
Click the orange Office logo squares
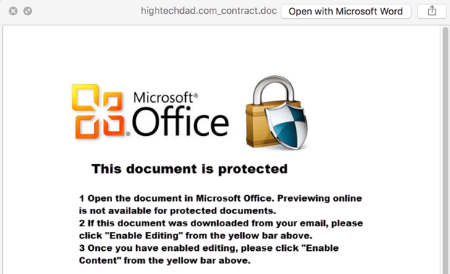98,111
